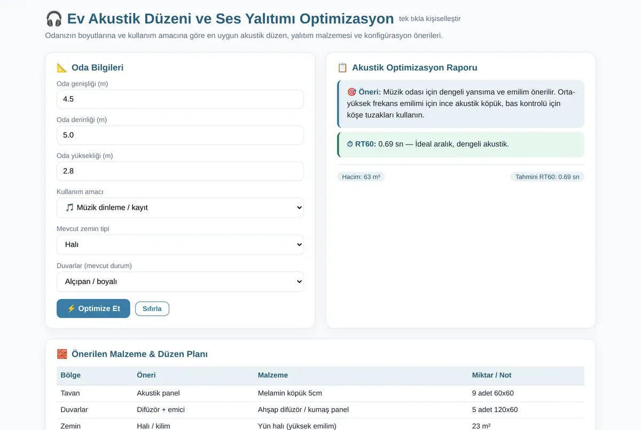
Task: Open the Duvarlar (mevcut durum) dropdown
Action: [x=180, y=282]
